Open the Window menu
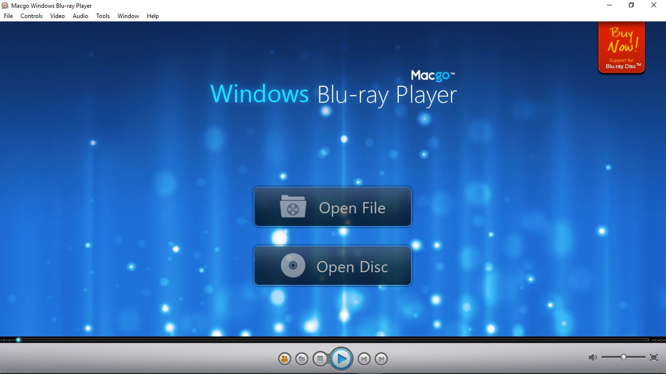 click(128, 16)
